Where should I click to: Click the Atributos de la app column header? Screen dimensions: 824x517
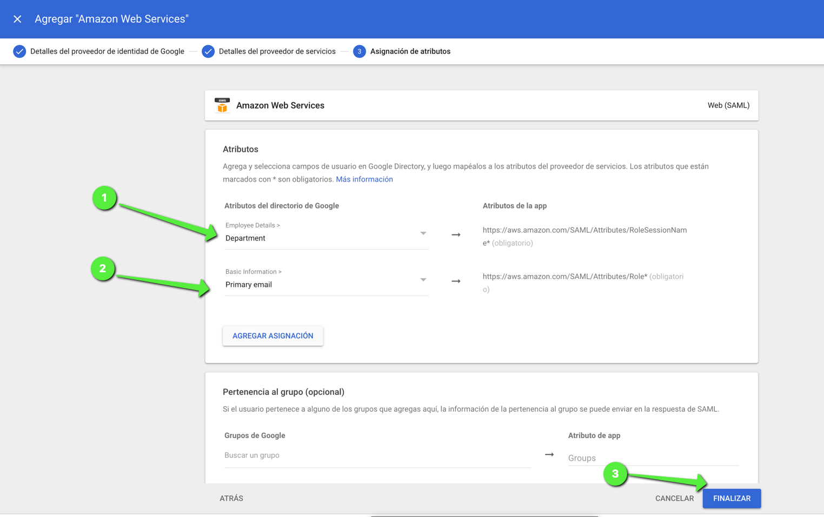point(515,206)
